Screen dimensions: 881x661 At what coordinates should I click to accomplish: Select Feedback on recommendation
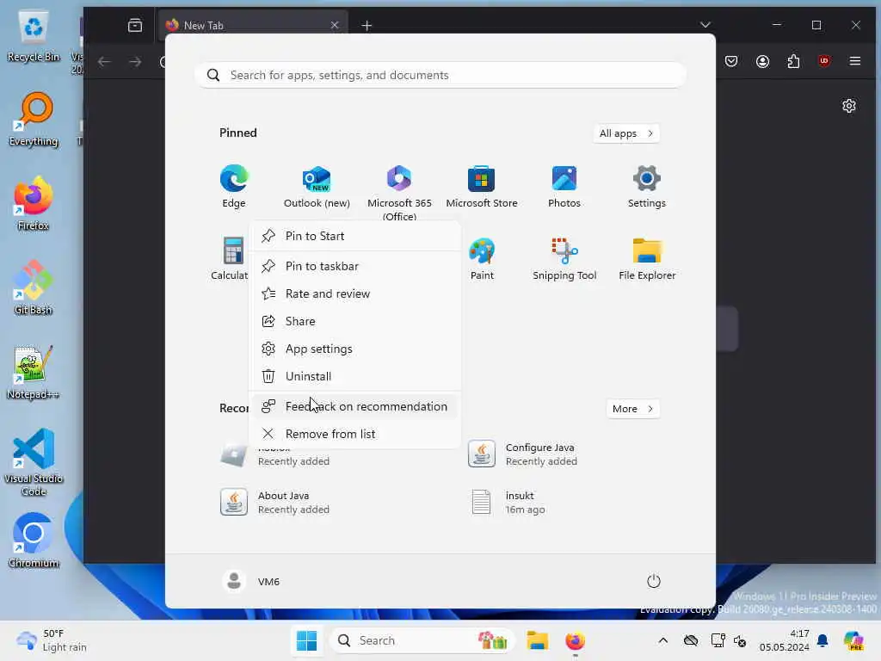355,406
